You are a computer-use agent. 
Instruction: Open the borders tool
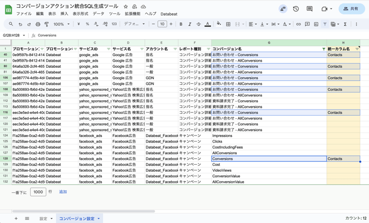[228, 24]
